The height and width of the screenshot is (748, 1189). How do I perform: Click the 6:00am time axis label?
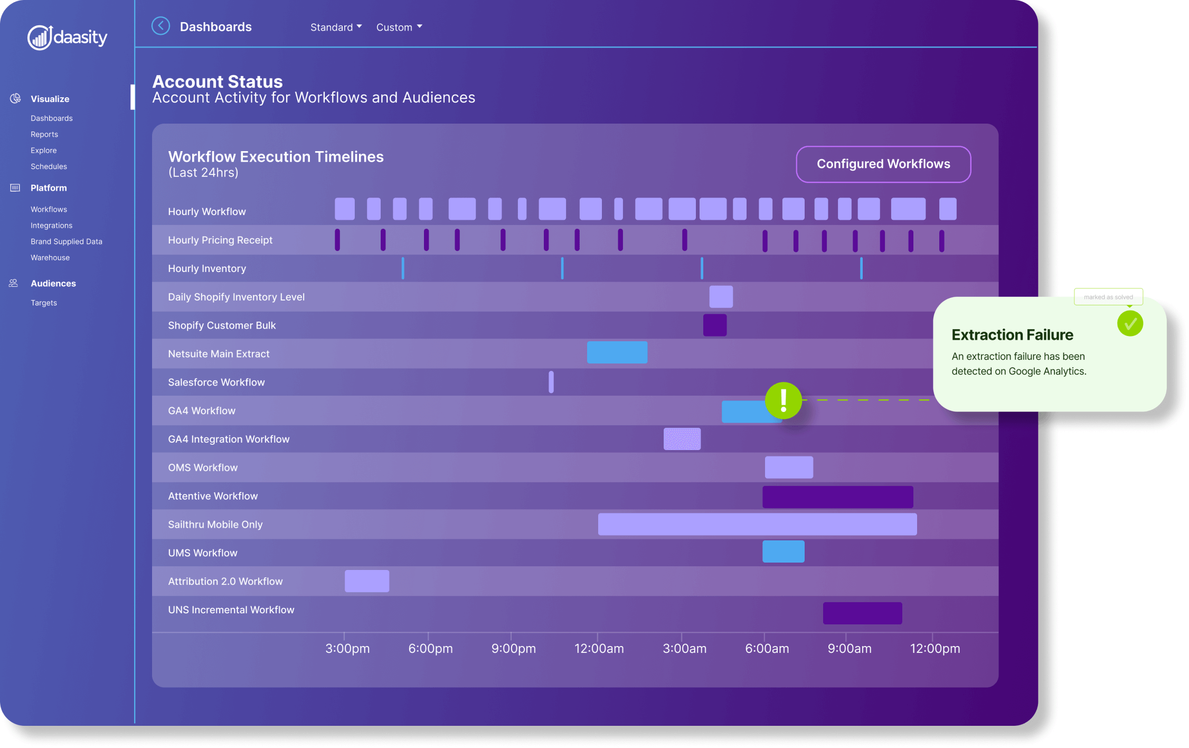pyautogui.click(x=767, y=649)
